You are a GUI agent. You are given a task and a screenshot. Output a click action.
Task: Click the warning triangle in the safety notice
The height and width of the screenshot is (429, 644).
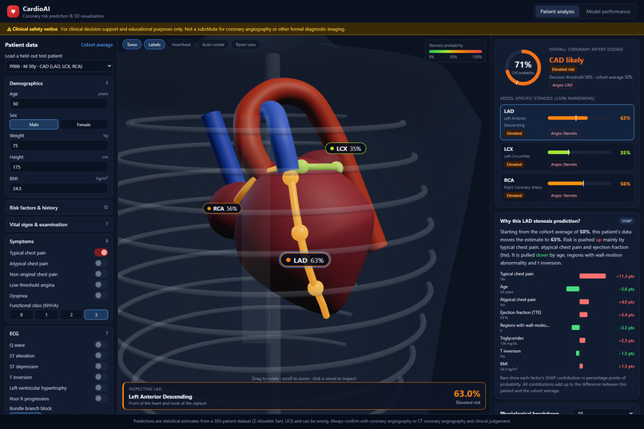(9, 29)
